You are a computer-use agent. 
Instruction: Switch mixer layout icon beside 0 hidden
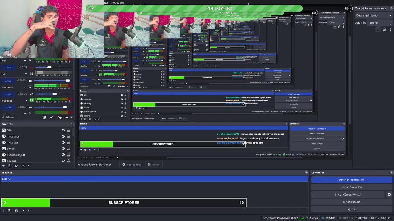click(x=44, y=117)
